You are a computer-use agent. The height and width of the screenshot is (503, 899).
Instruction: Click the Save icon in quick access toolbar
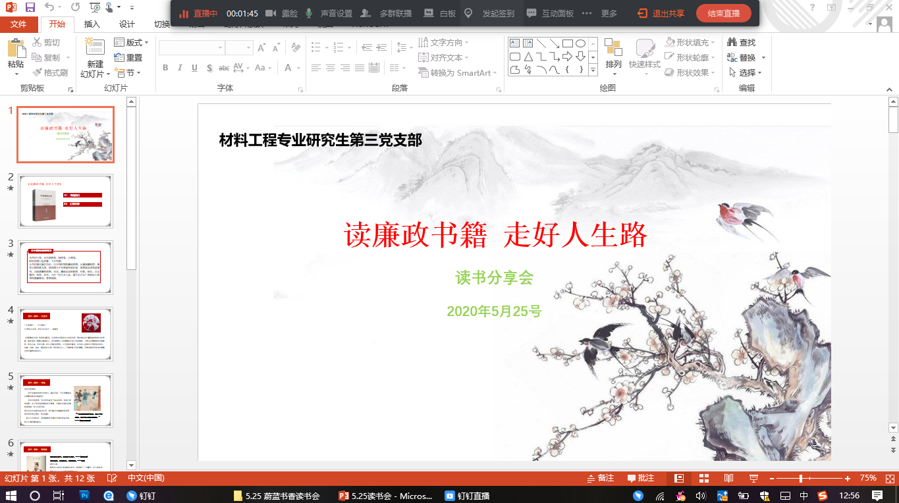click(x=30, y=7)
